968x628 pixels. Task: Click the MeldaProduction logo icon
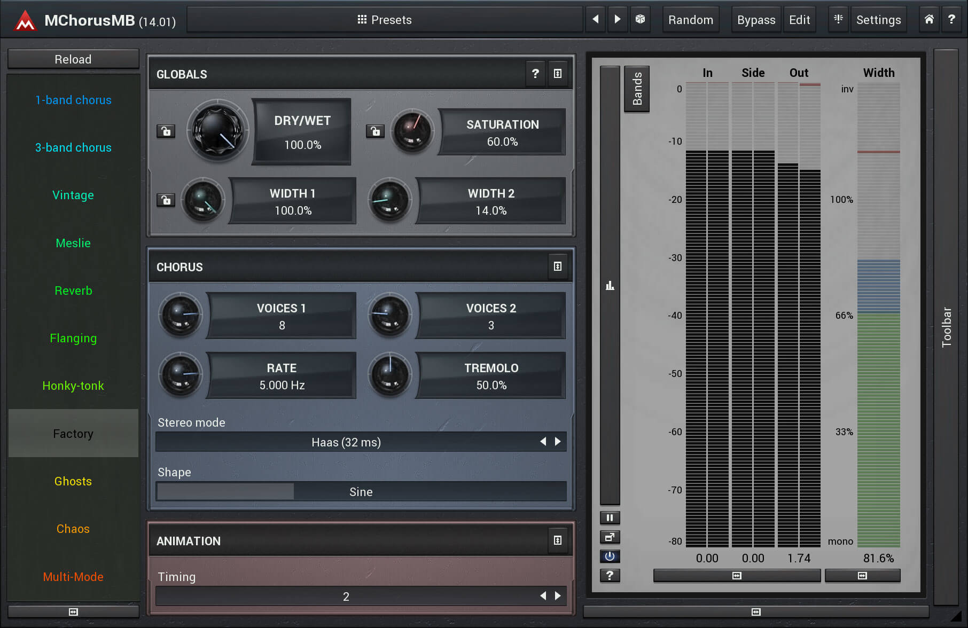25,20
